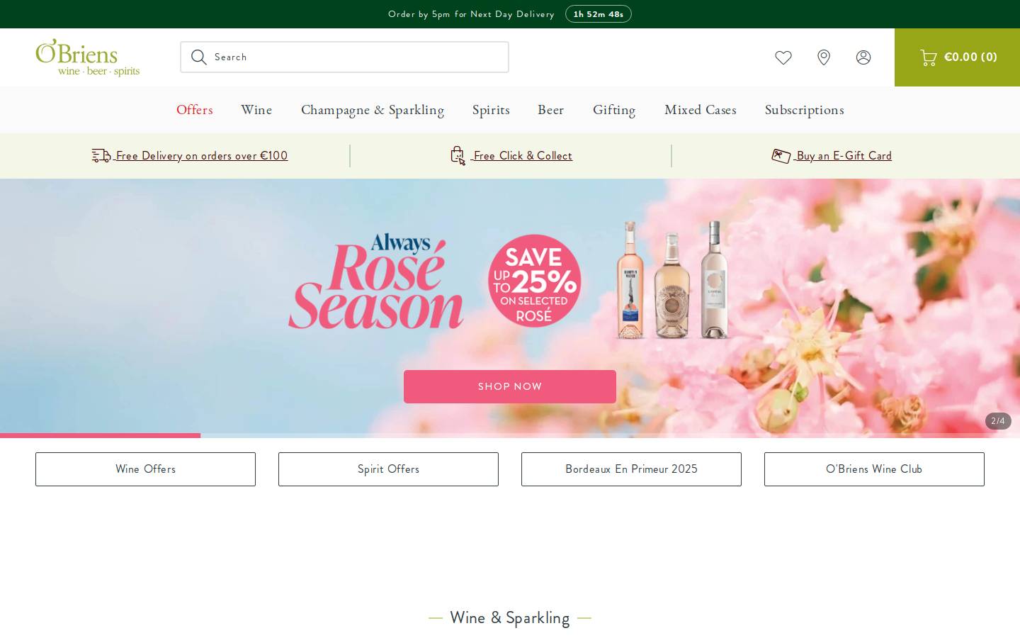Click the O'Briens wine beer spirits logo
This screenshot has width=1020, height=638.
coord(87,57)
